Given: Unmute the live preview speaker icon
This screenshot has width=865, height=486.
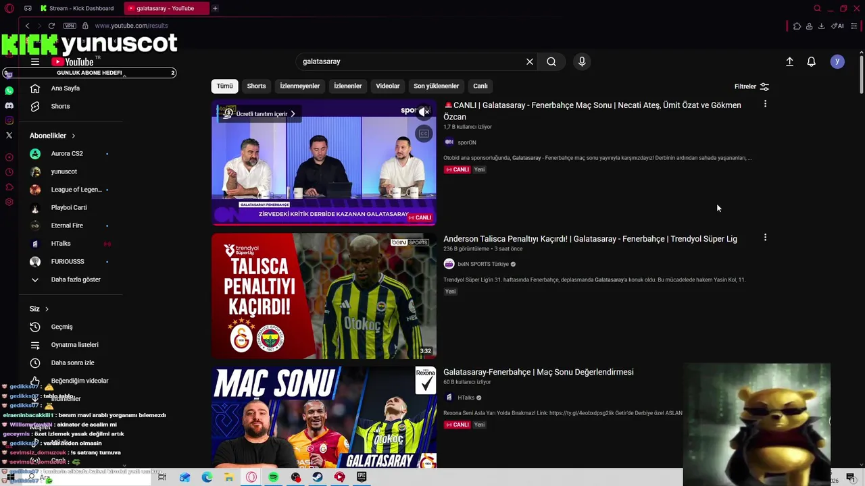Looking at the screenshot, I should (x=424, y=112).
